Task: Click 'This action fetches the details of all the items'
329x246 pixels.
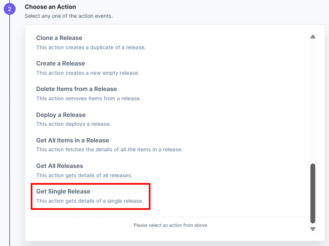Action: [97, 150]
